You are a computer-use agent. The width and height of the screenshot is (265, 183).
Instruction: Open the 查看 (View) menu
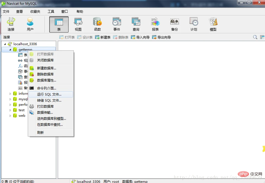(20, 12)
